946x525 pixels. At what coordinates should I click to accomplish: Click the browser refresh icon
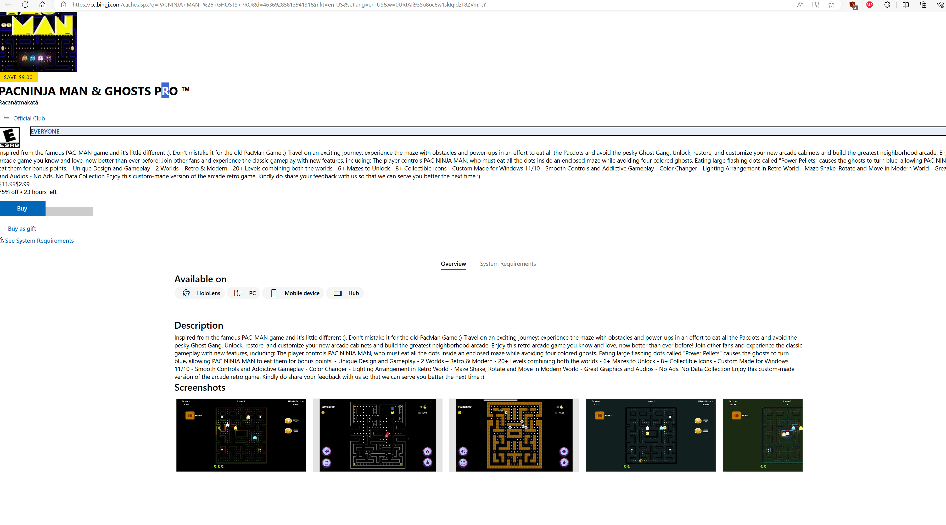click(x=25, y=5)
